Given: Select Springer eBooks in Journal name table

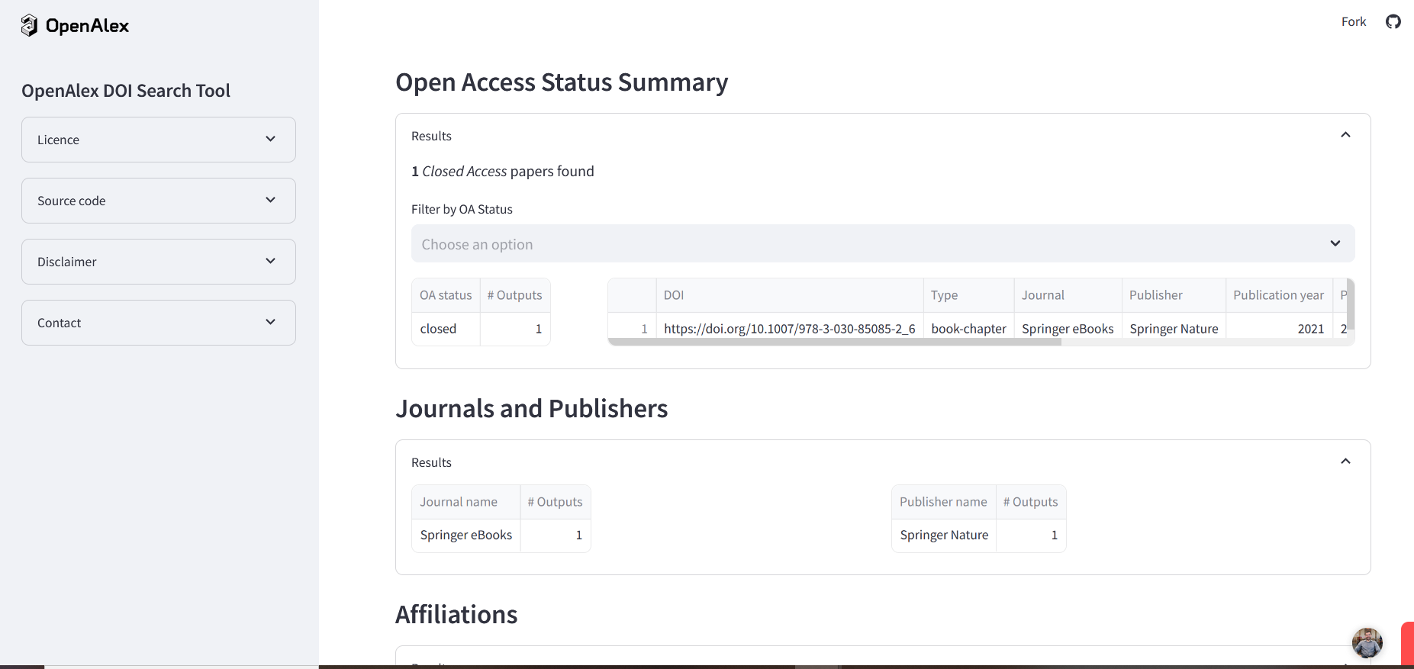Looking at the screenshot, I should (466, 536).
